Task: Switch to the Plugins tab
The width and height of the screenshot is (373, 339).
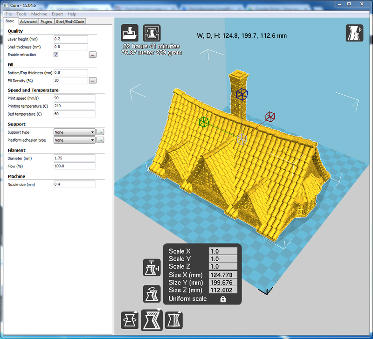Action: [x=46, y=21]
